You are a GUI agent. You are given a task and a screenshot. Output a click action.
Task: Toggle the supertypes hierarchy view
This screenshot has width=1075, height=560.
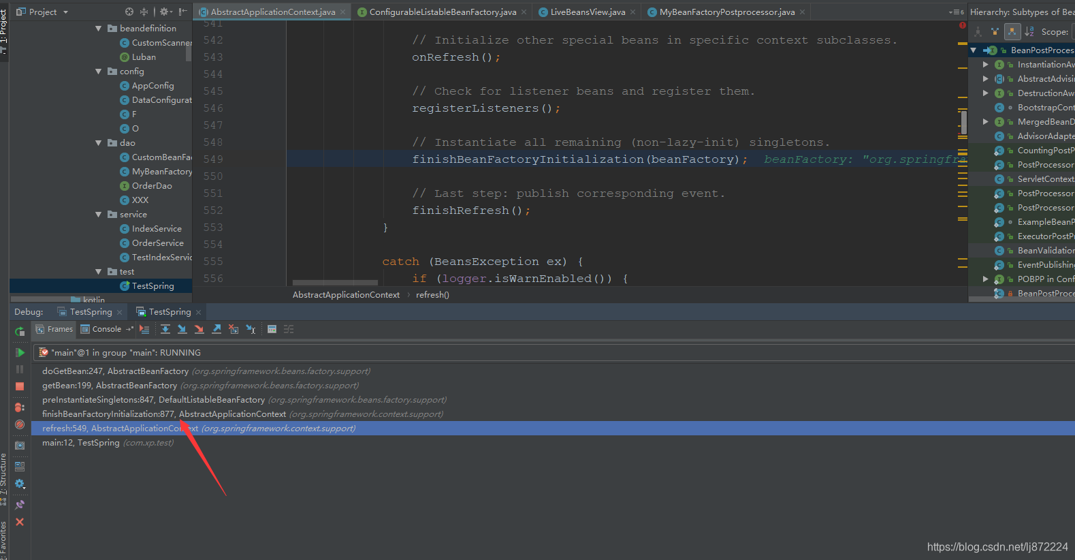995,31
